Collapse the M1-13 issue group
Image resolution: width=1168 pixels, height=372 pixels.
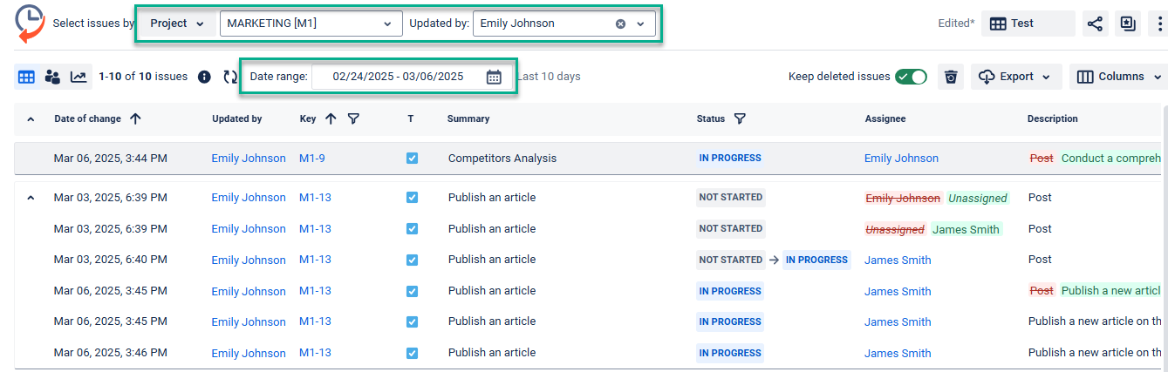pyautogui.click(x=31, y=198)
